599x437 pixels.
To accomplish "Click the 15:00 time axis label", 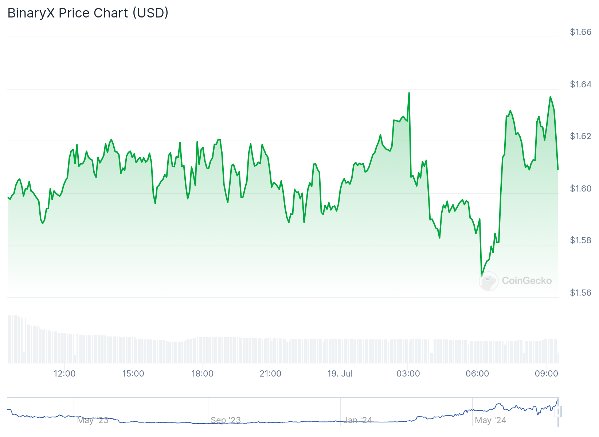I will click(x=133, y=374).
